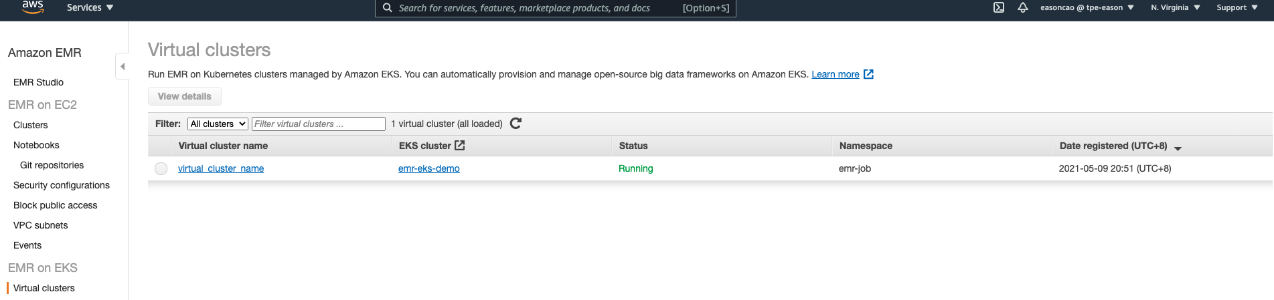The width and height of the screenshot is (1274, 300).
Task: Open the virtual_cluster_name link
Action: [221, 168]
